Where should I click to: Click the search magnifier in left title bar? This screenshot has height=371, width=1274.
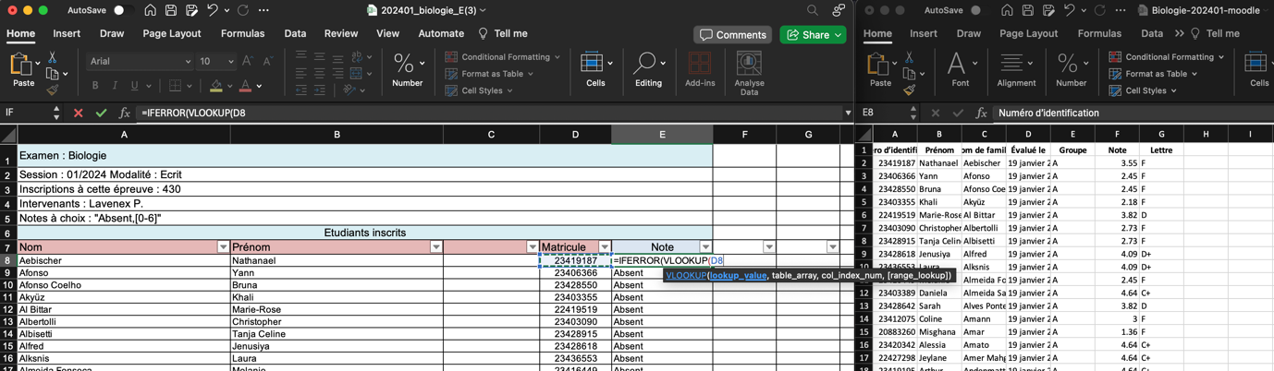(812, 10)
